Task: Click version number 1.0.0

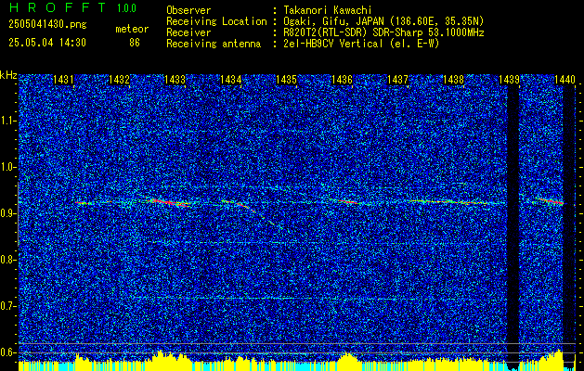Action: coord(126,8)
